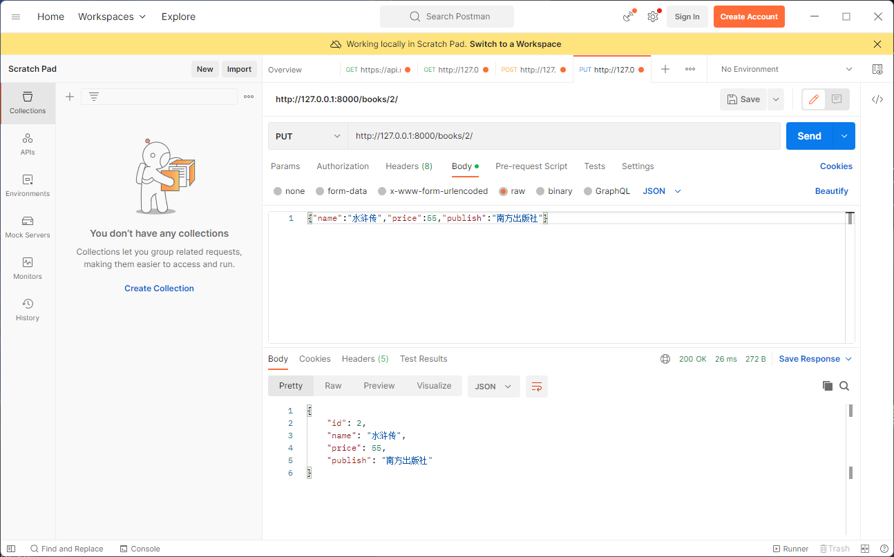Switch response view to Visualize
This screenshot has width=894, height=557.
coord(434,386)
